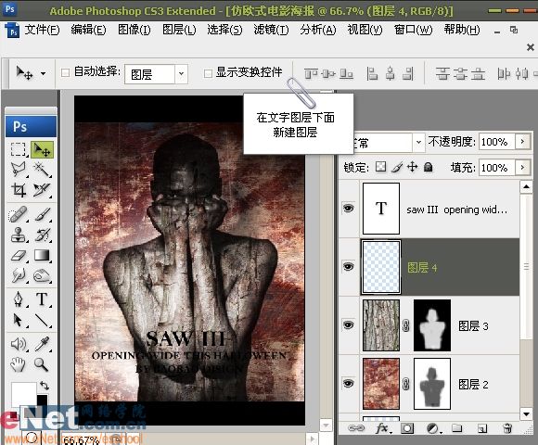Select the Brush tool
This screenshot has height=445, width=538.
pos(42,214)
